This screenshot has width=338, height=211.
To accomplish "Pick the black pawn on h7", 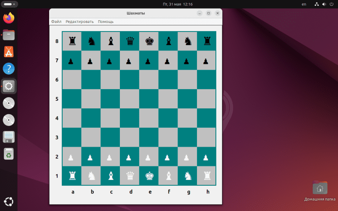I will point(206,62).
